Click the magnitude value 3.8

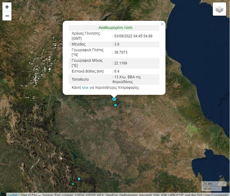116,44
